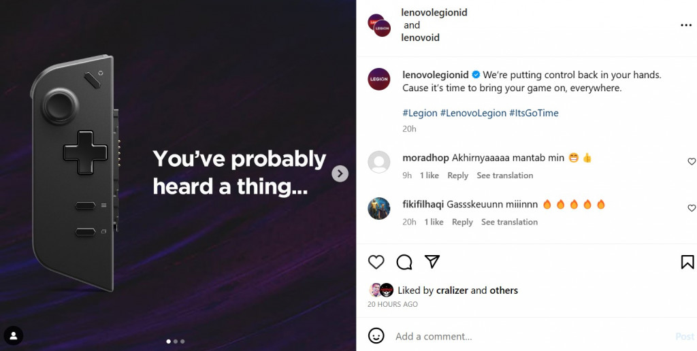Open fikifilhaqi's profile avatar
697x351 pixels.
click(x=379, y=208)
